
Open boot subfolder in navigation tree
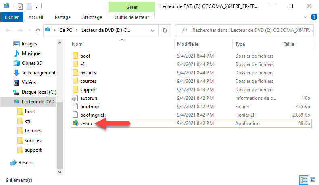(x=30, y=111)
